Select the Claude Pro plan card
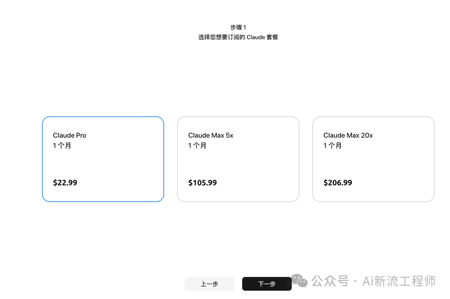This screenshot has width=450, height=299. pyautogui.click(x=103, y=159)
